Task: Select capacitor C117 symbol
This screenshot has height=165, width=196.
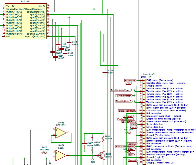Action: (x=69, y=43)
